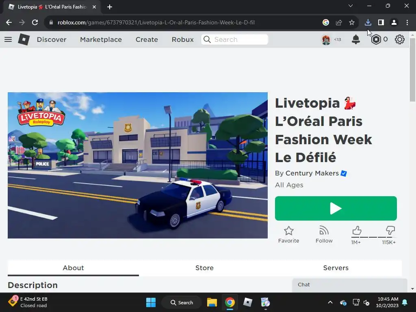Switch to the About tab

tap(73, 268)
